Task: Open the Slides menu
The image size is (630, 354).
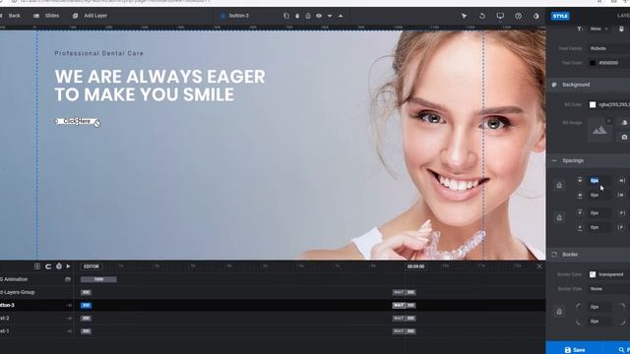Action: (46, 16)
